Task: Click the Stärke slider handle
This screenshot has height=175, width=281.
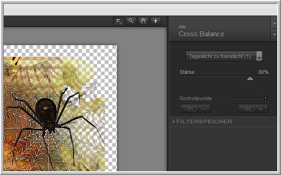Action: point(250,79)
